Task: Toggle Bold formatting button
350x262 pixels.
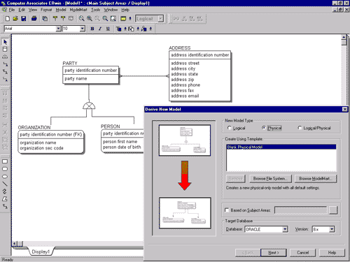Action: 92,29
